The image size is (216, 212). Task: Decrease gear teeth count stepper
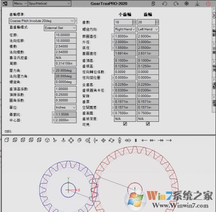[157, 24]
